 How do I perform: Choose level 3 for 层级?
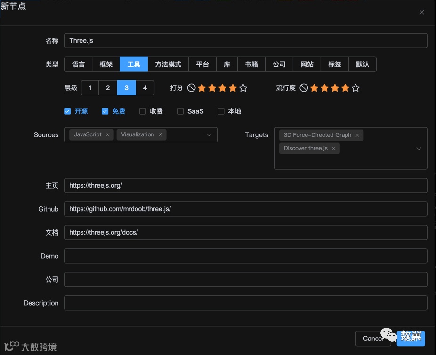127,88
